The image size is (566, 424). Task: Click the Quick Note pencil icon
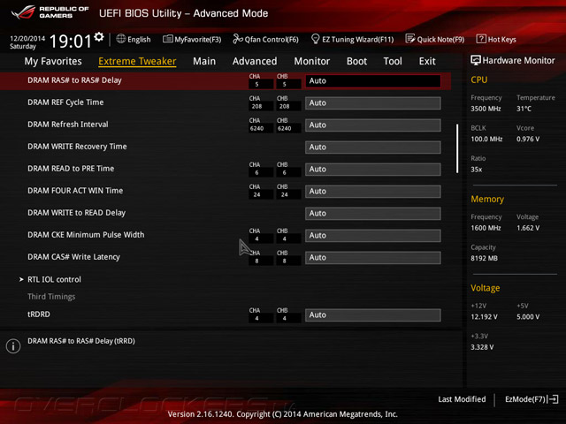pos(410,39)
